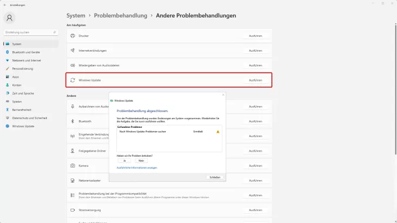Screen dimensions: 397x223
Task: Go to Datenschutz und Sicherheit settings
Action: (x=29, y=117)
